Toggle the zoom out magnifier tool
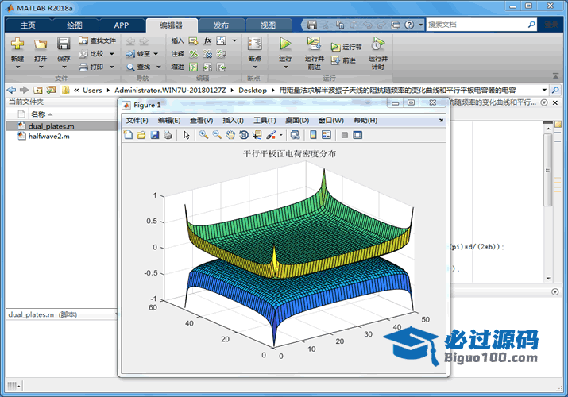568x397 pixels. coord(217,135)
